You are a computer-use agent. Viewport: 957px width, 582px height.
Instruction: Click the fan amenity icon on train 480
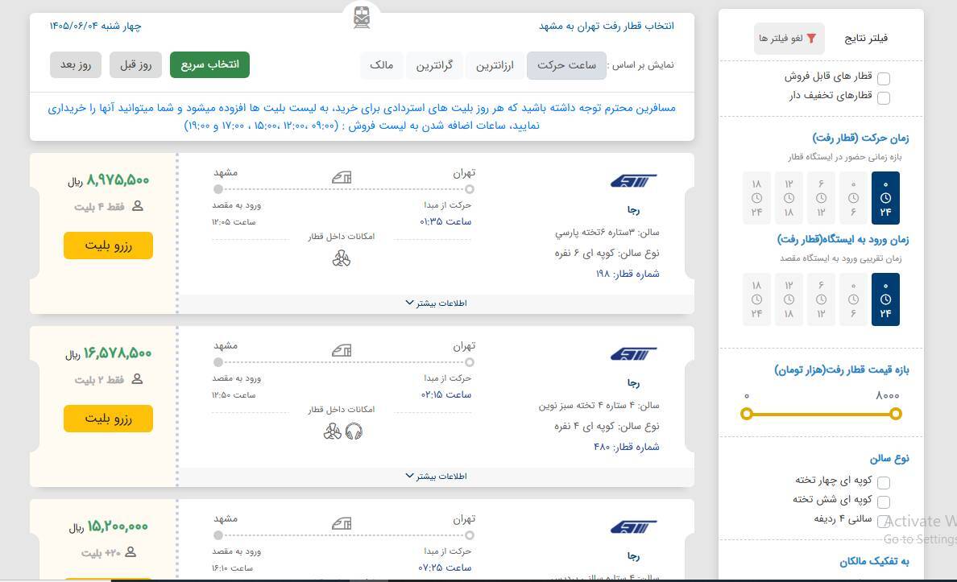(332, 432)
